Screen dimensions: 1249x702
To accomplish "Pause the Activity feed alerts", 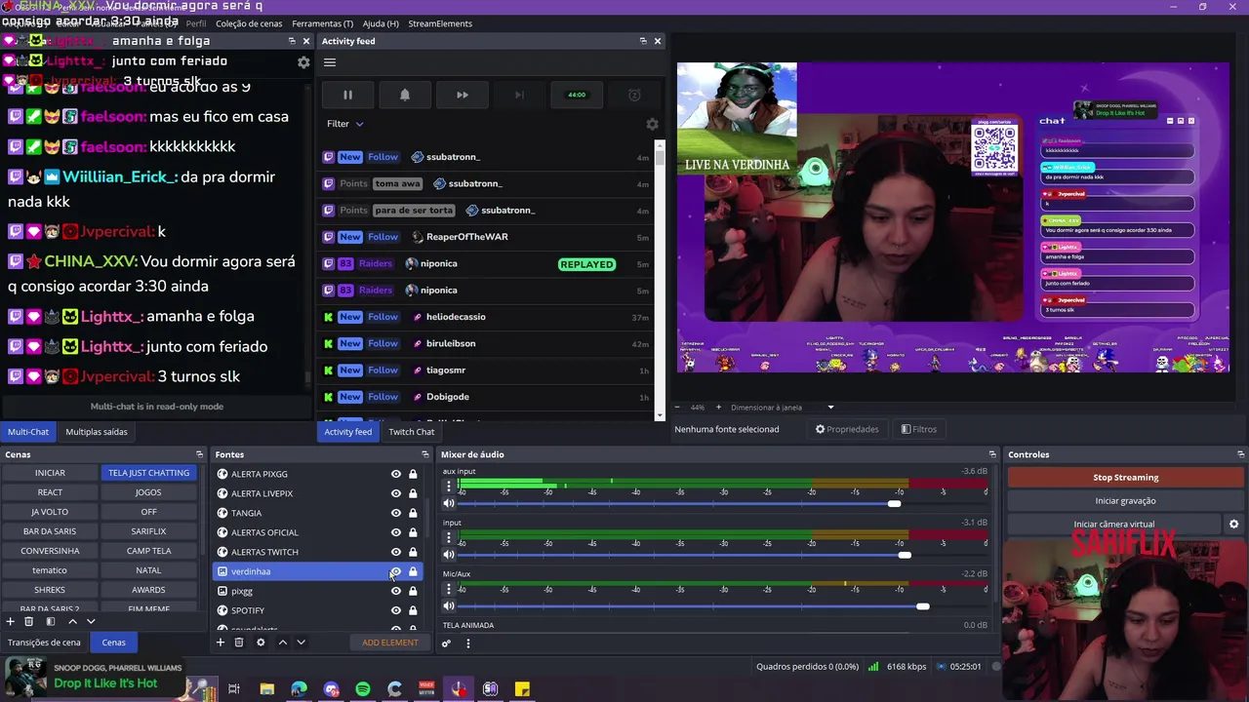I will tap(347, 95).
